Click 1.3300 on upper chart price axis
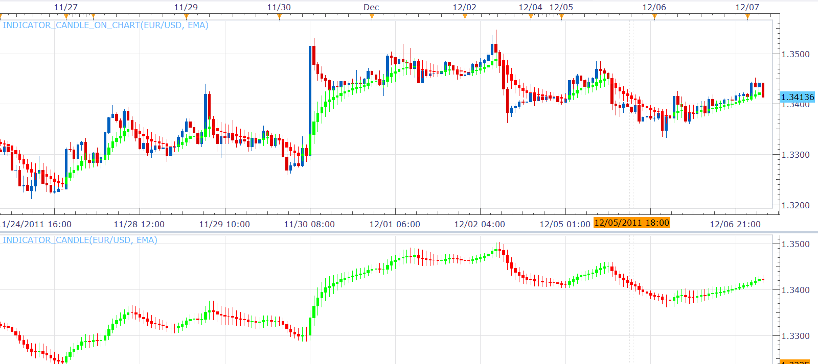This screenshot has width=818, height=364. coord(796,155)
